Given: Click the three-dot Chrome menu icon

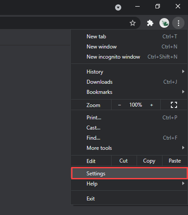Looking at the screenshot, I should click(178, 23).
